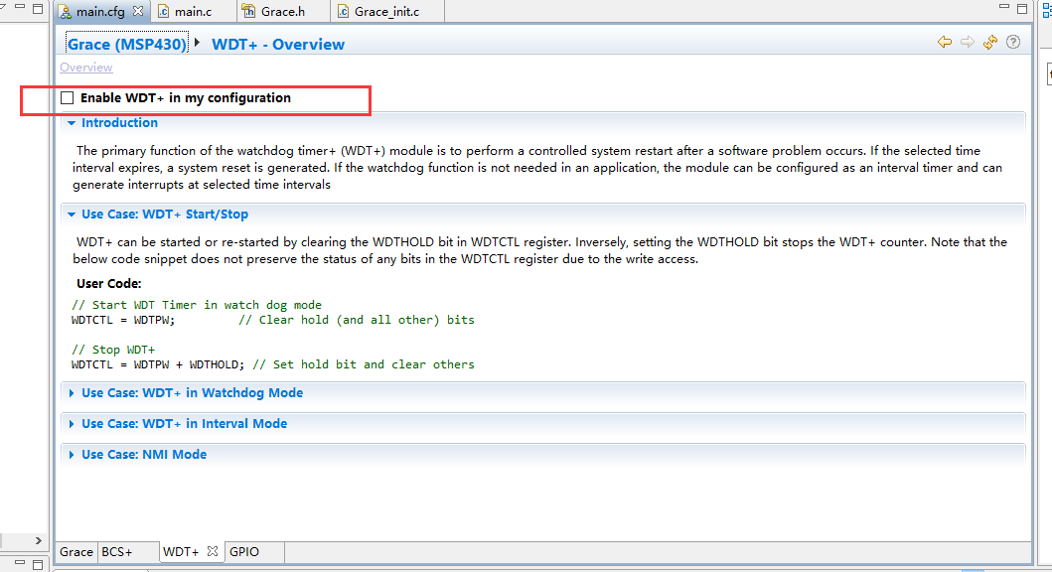Click the 'User Code:' label

click(108, 284)
